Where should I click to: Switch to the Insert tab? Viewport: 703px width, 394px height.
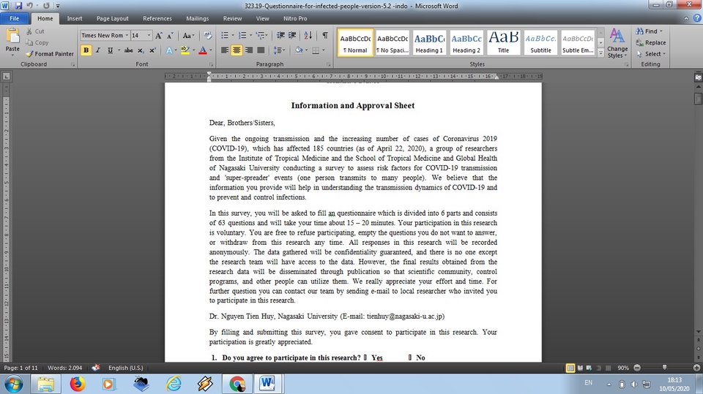tap(75, 18)
